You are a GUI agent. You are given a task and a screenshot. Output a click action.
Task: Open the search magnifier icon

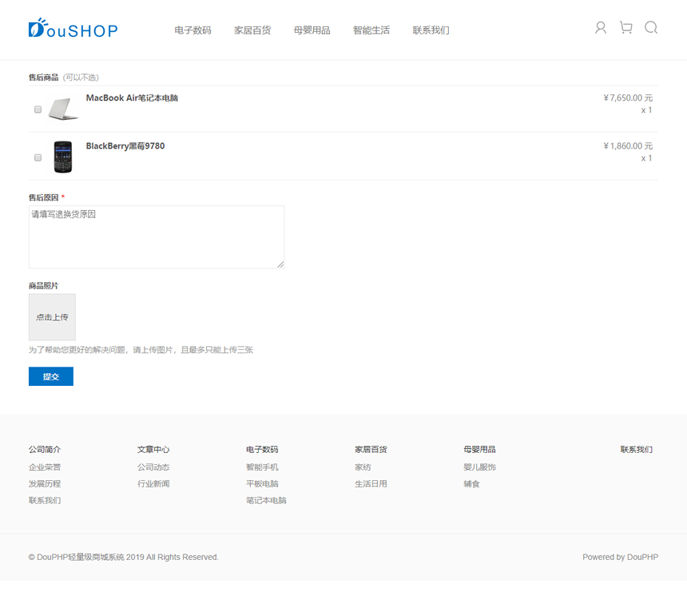[651, 28]
